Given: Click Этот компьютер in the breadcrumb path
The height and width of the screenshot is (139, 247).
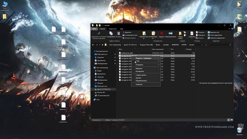Looking at the screenshot, I should (115, 45).
